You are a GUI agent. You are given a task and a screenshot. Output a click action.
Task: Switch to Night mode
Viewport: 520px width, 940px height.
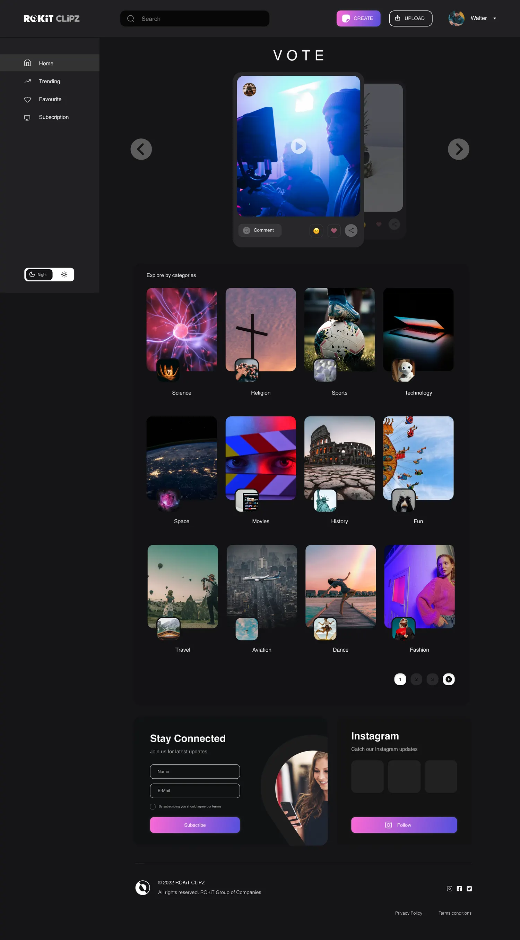pos(39,274)
